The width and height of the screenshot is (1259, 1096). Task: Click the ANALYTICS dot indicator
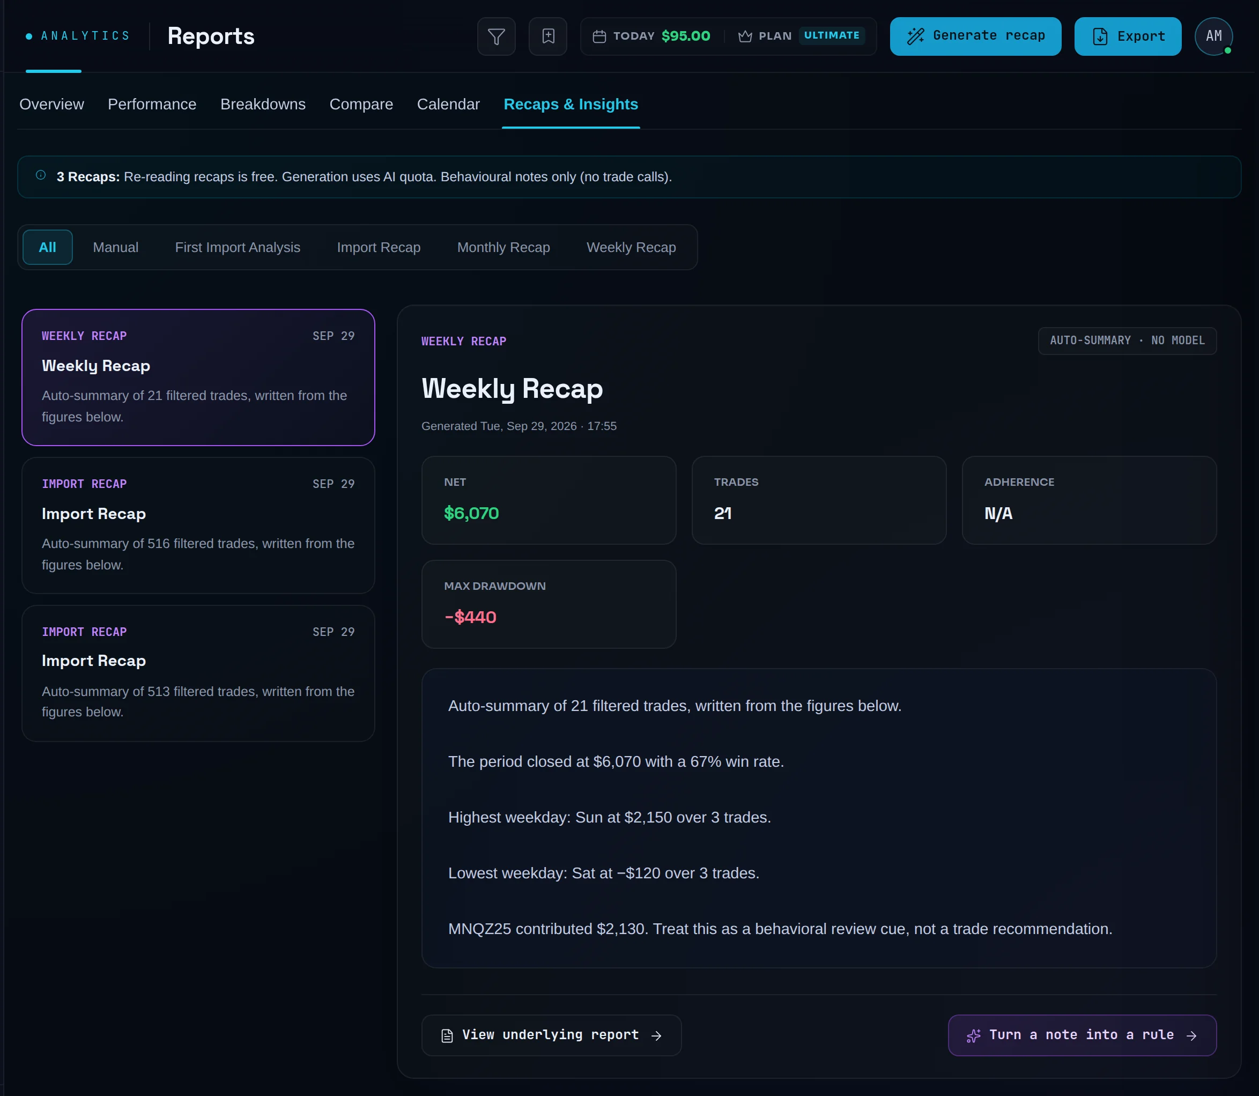point(29,36)
